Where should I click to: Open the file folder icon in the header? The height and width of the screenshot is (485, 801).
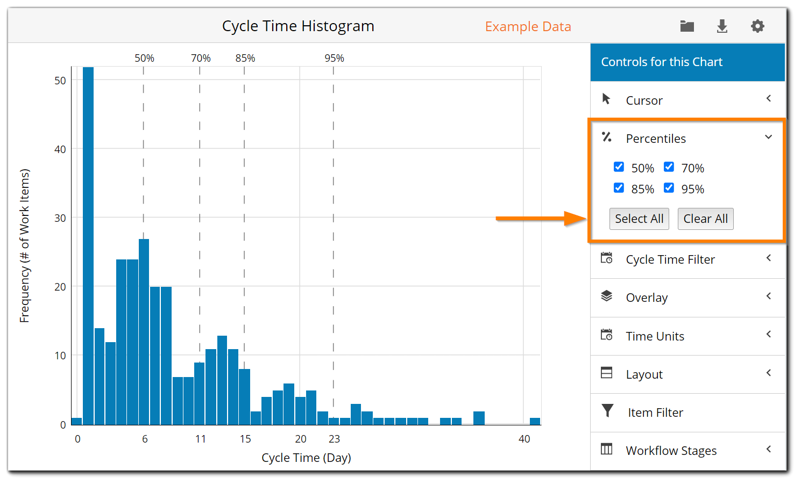(x=686, y=26)
